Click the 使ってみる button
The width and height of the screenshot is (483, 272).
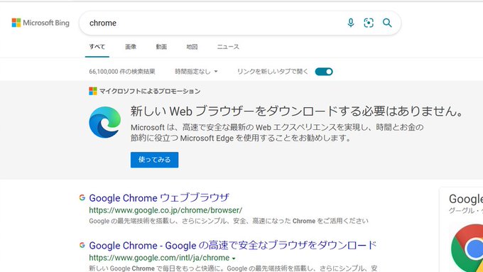click(x=154, y=160)
